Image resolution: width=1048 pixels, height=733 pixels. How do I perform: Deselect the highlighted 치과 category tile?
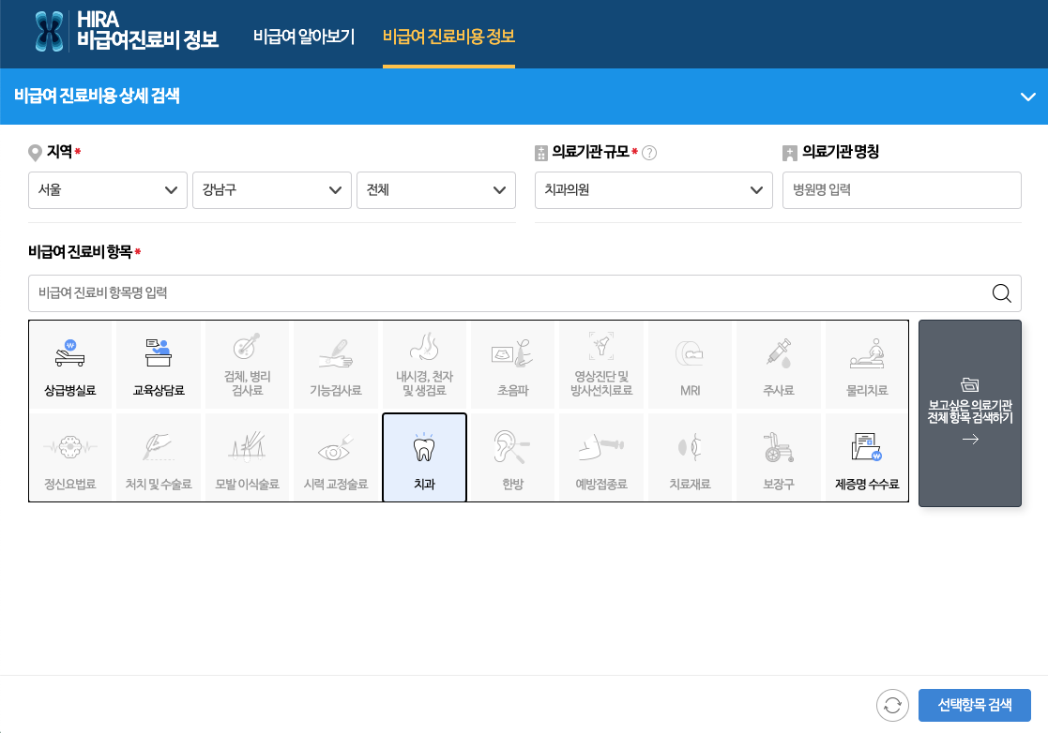click(424, 456)
